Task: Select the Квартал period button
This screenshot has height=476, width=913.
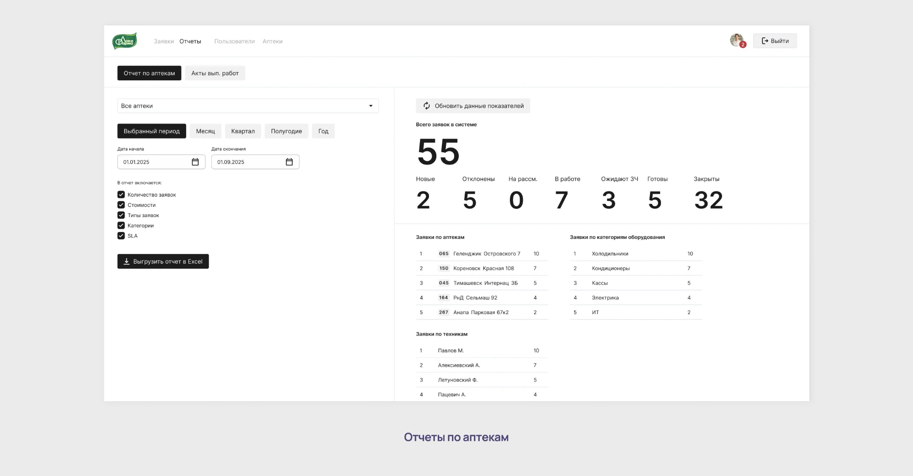Action: click(x=243, y=131)
